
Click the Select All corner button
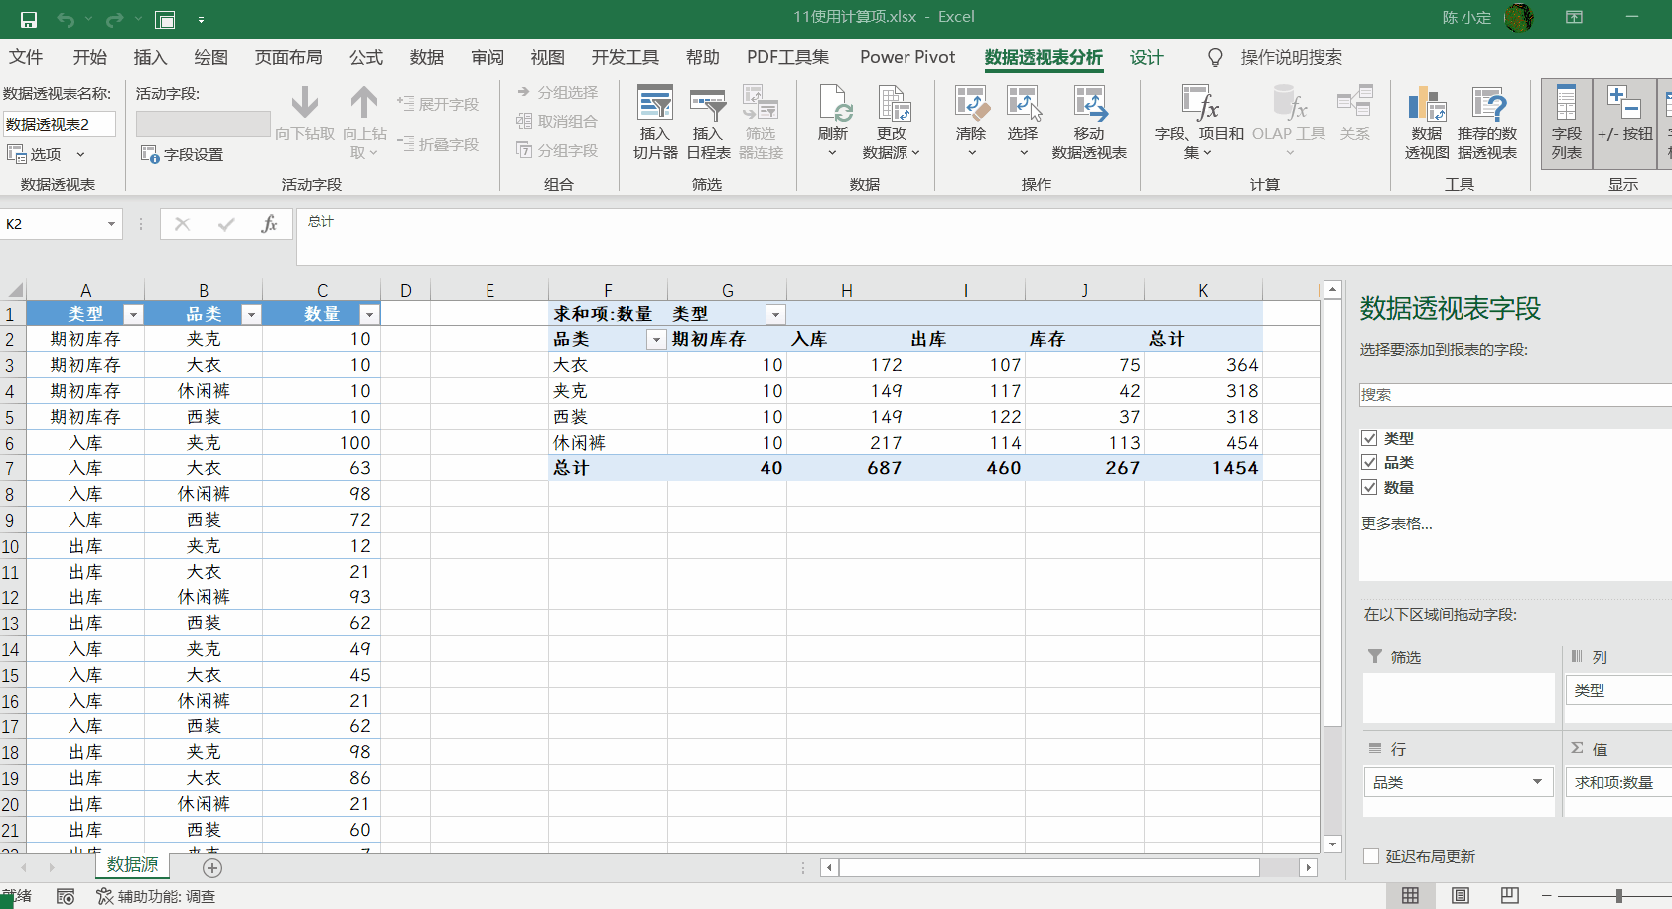tap(13, 290)
